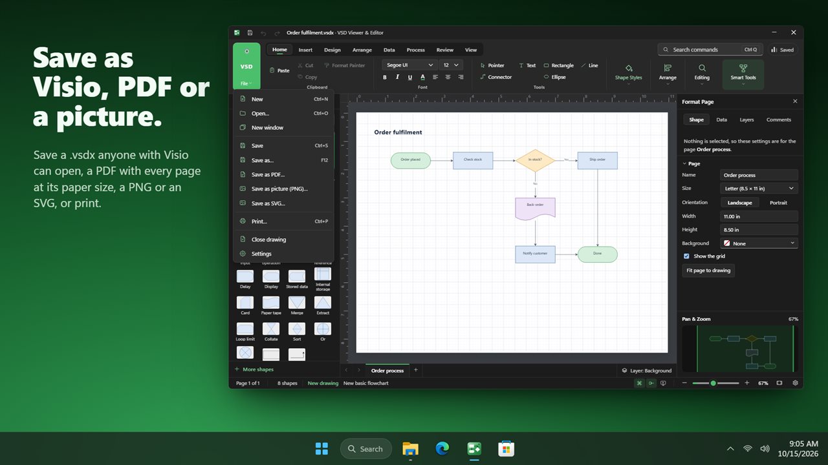Switch to the Insert ribbon tab

click(305, 50)
